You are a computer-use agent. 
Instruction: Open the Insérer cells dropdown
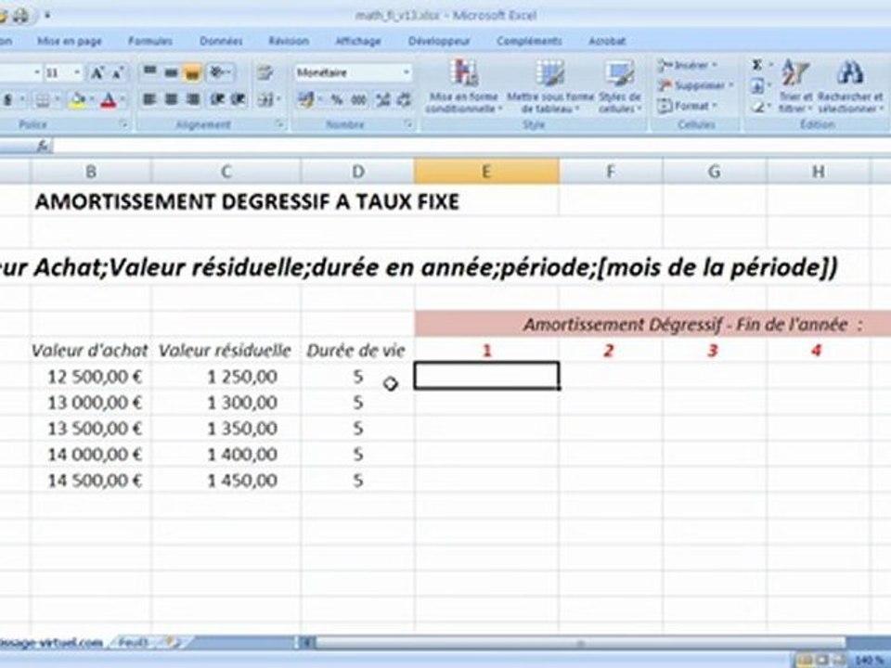pyautogui.click(x=688, y=66)
